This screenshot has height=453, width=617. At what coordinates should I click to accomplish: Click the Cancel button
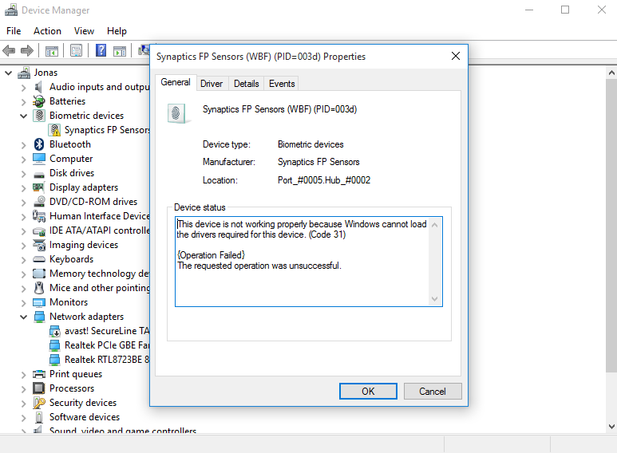pyautogui.click(x=432, y=392)
